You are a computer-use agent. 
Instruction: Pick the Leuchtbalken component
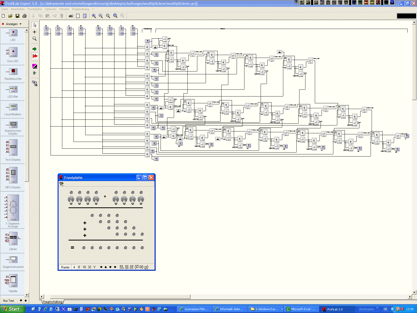point(13,109)
